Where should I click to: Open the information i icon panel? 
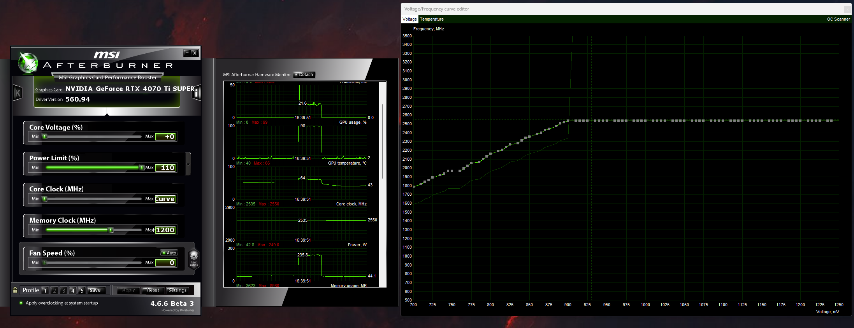pyautogui.click(x=196, y=93)
